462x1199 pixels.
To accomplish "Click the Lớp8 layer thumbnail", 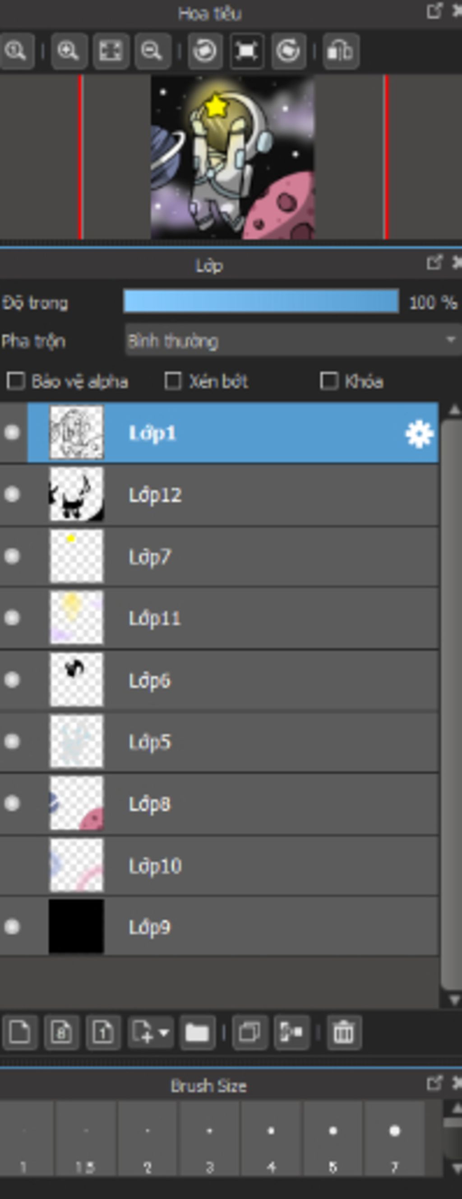I will [76, 803].
